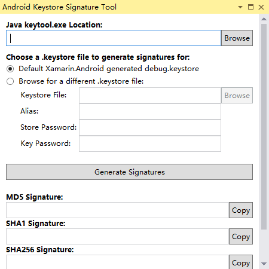This screenshot has width=269, height=269.
Task: Click the SHA1 Signature output box
Action: tap(117, 237)
